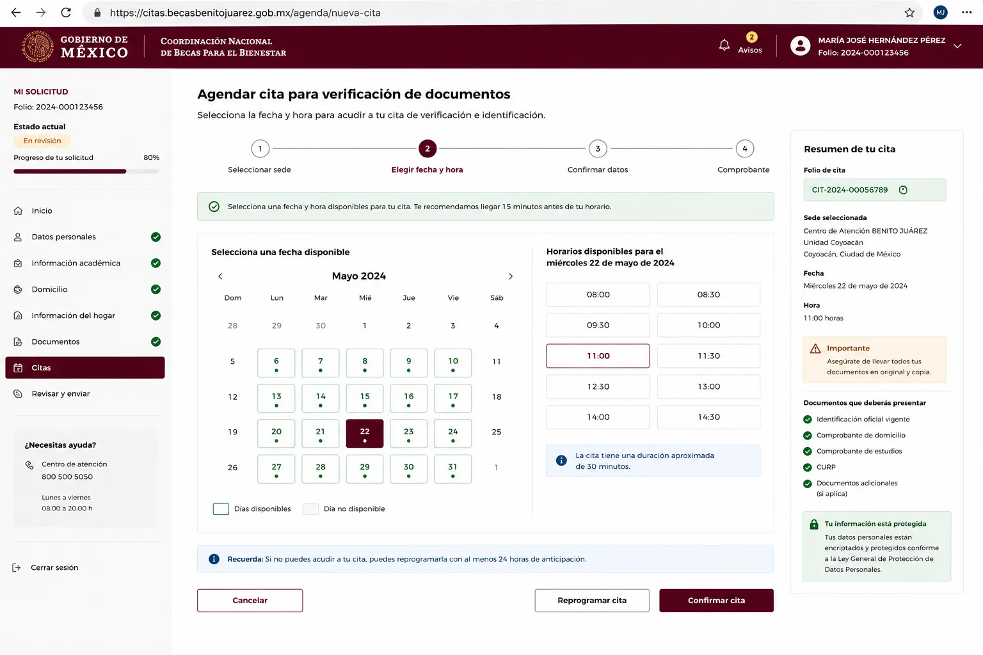Reload the page with the refresh icon
This screenshot has width=983, height=655.
click(66, 12)
